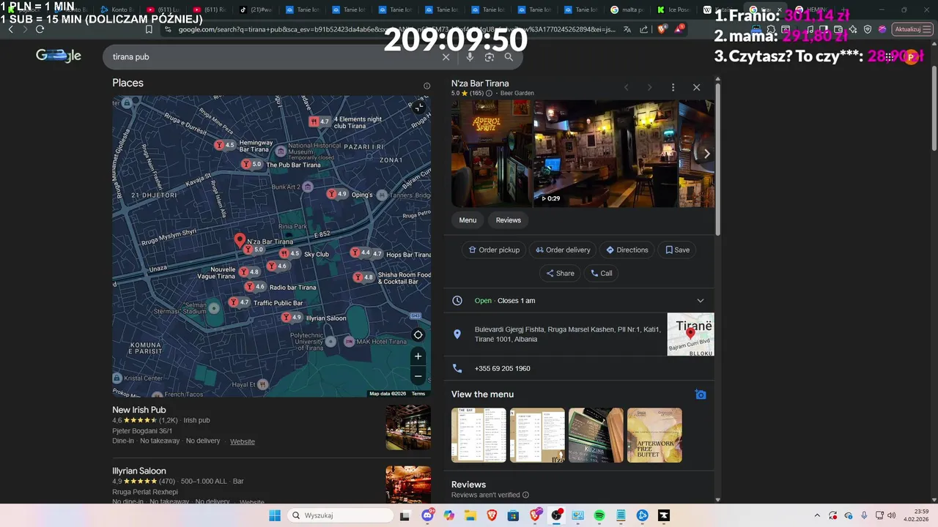The image size is (938, 527).
Task: Go back in the browser
Action: point(10,29)
